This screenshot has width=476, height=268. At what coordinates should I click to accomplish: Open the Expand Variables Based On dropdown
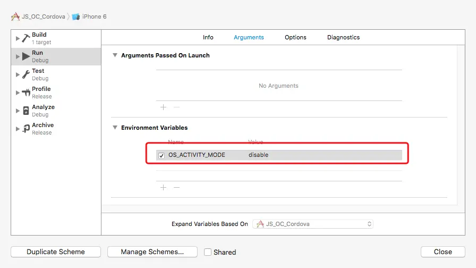[313, 224]
